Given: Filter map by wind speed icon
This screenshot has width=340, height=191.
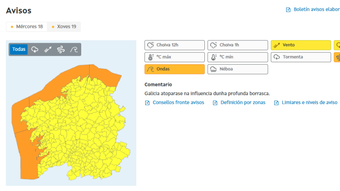Looking at the screenshot, I should coord(48,50).
